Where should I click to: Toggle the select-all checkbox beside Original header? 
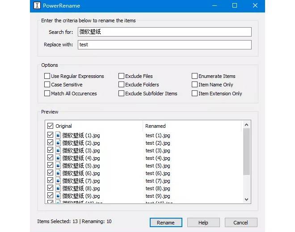(50, 126)
